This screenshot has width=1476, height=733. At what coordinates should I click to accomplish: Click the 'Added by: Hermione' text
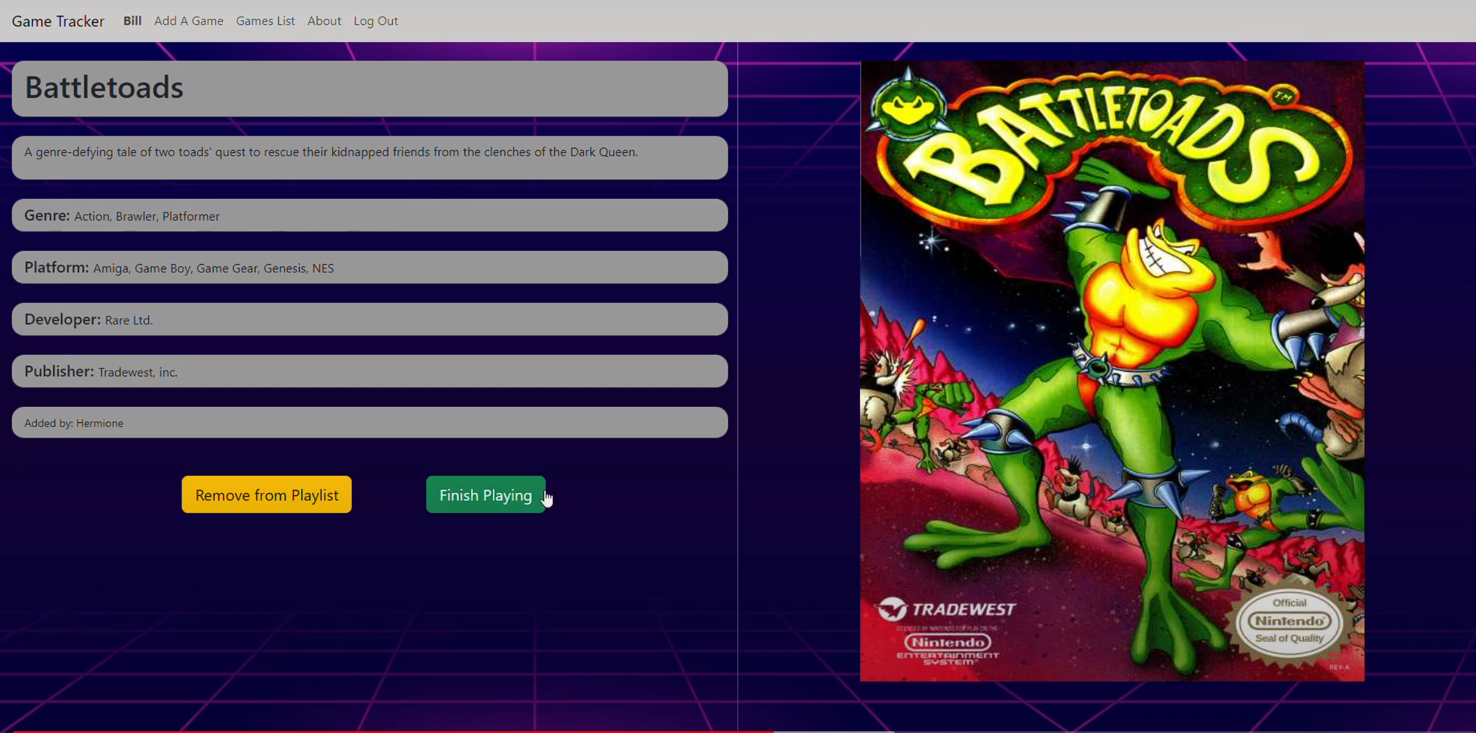[x=74, y=423]
